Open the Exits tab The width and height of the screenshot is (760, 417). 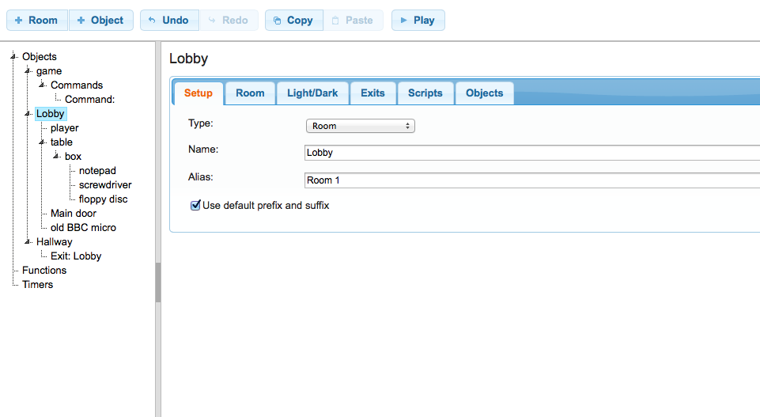[x=372, y=93]
